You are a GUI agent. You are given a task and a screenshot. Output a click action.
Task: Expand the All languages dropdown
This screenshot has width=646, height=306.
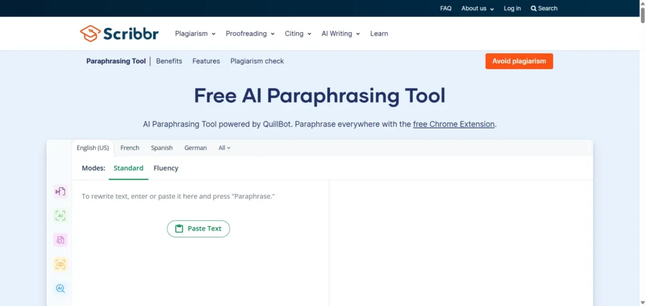pos(224,148)
